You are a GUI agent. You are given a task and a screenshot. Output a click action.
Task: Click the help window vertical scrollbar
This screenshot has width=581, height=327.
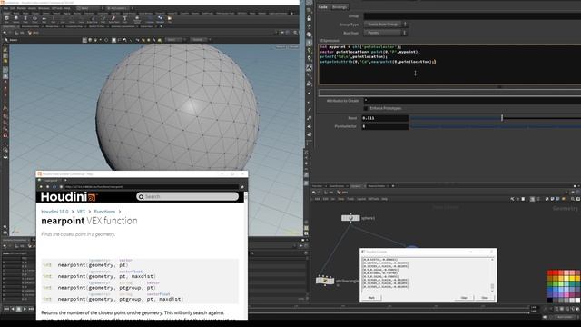click(x=246, y=256)
